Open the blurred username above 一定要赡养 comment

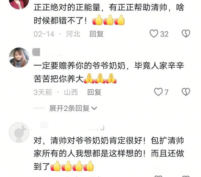tap(47, 52)
